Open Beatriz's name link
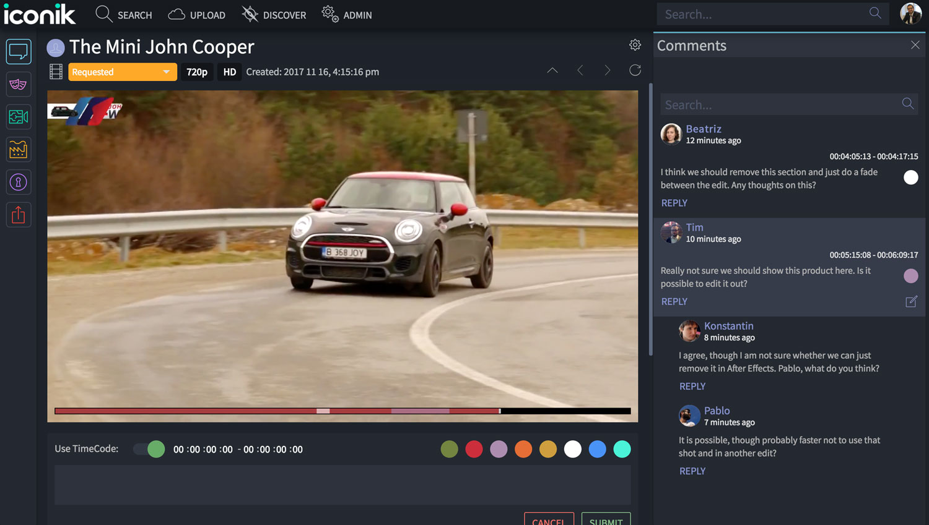Screen dimensions: 929x525 point(704,129)
